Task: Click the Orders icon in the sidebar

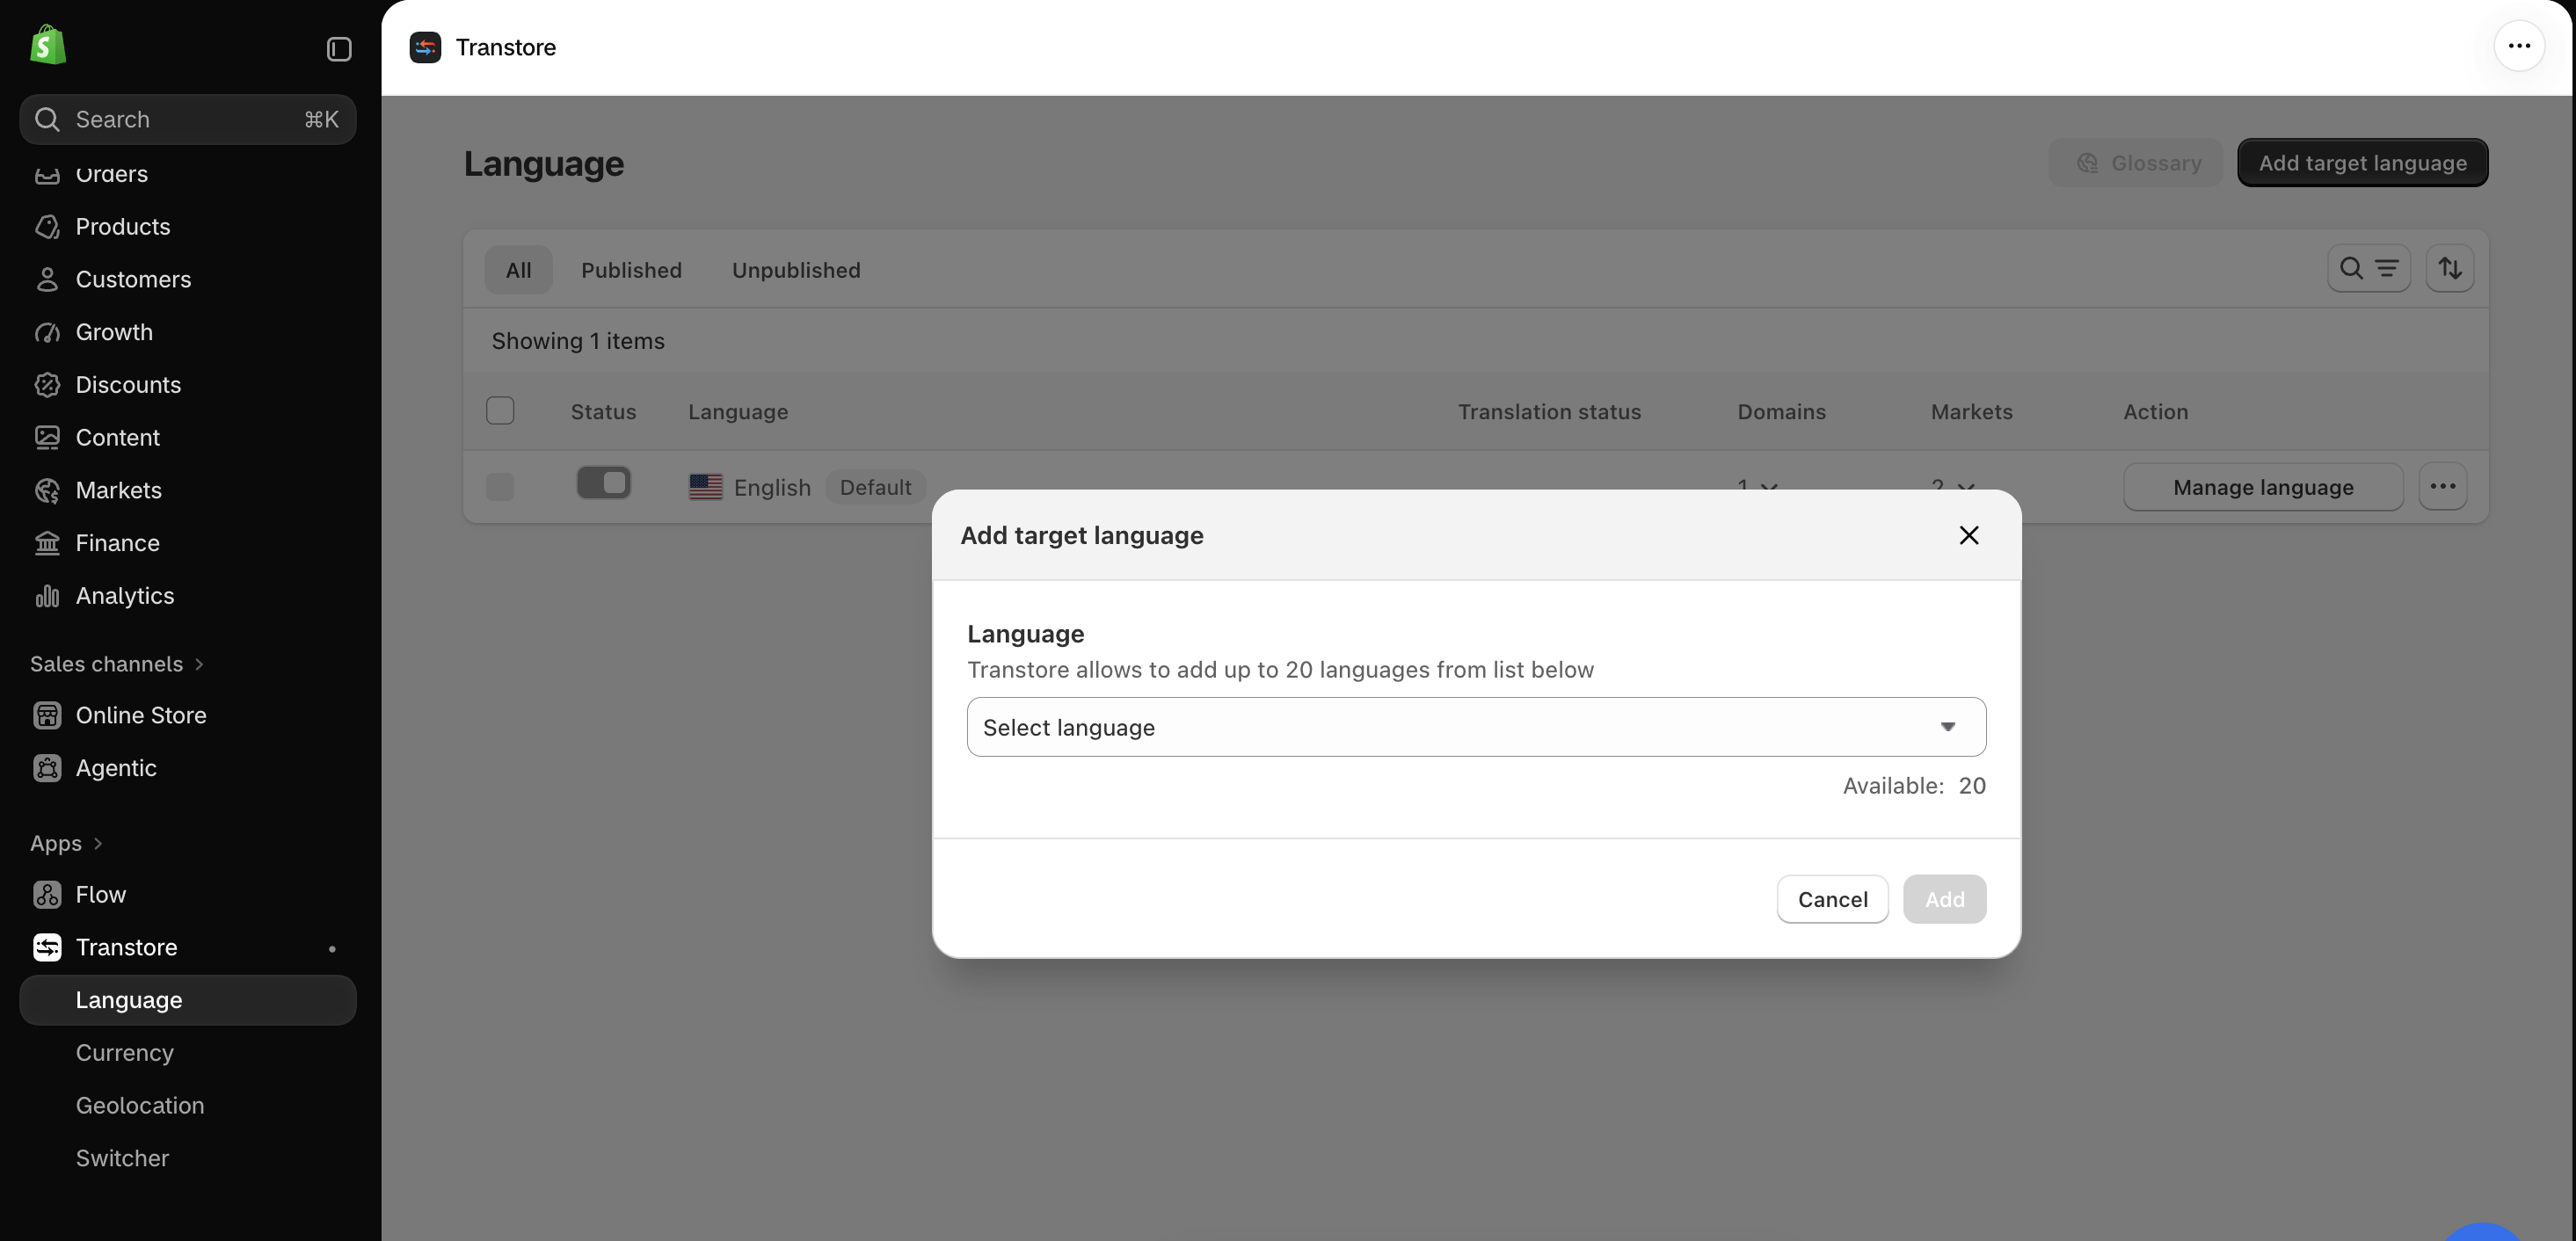Action: click(47, 174)
